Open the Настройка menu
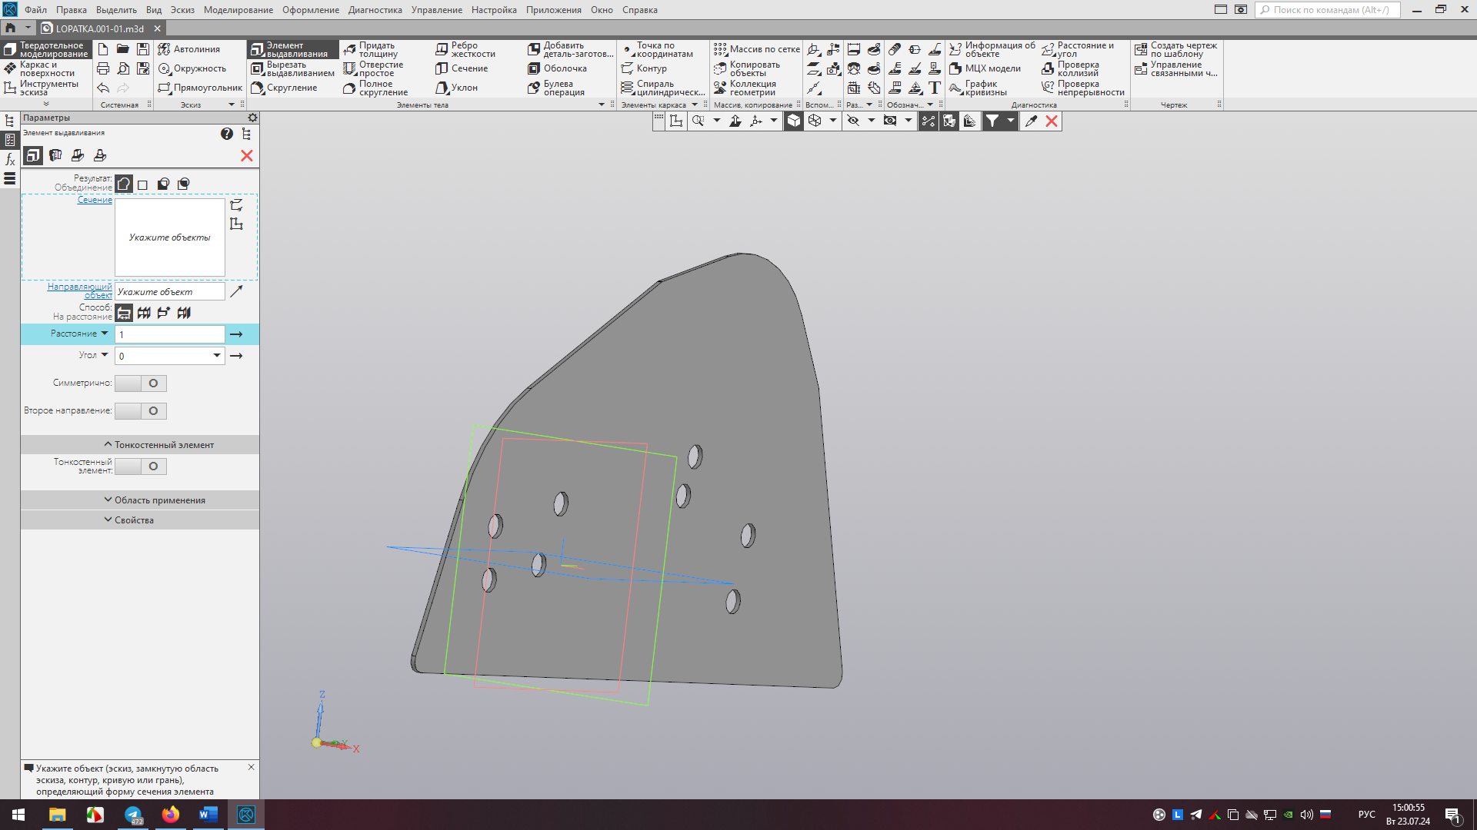The height and width of the screenshot is (830, 1477). point(494,10)
